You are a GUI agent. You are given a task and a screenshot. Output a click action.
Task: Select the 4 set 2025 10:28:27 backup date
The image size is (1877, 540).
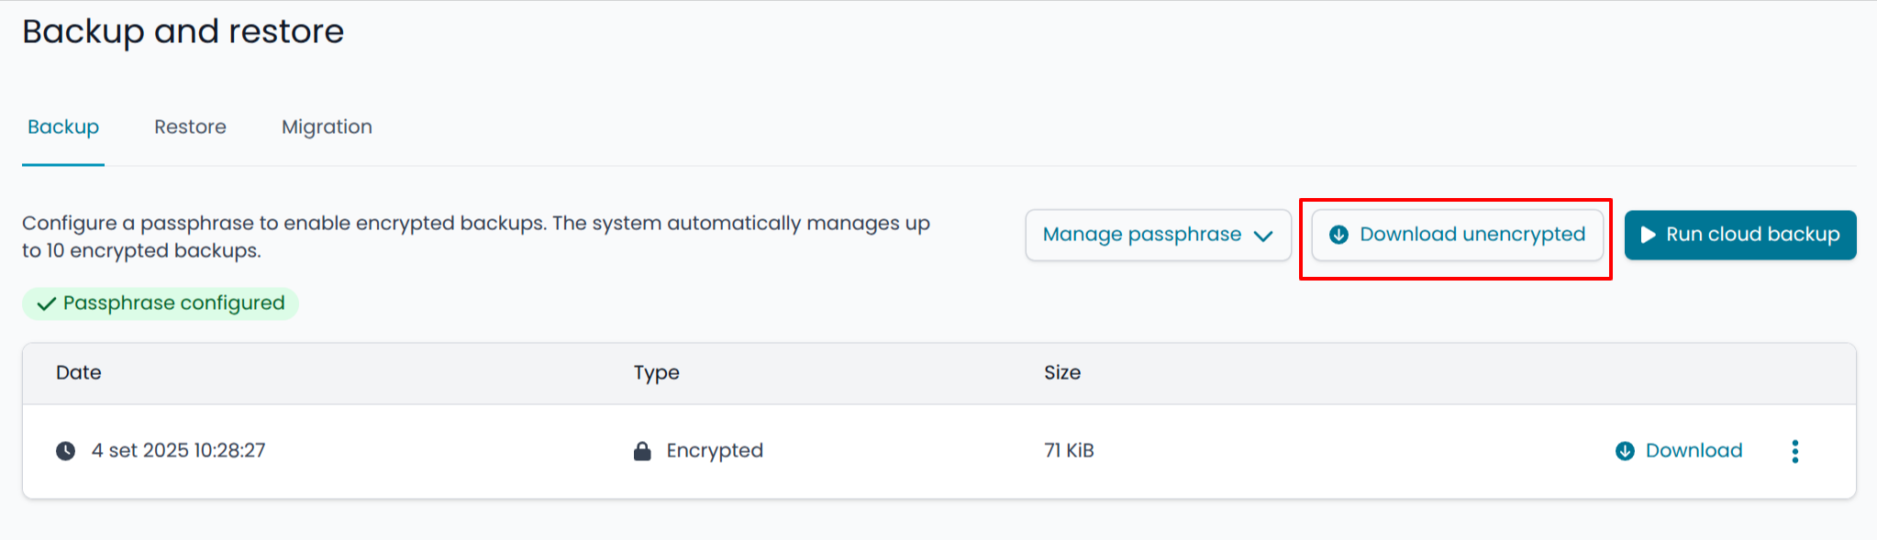click(x=178, y=451)
